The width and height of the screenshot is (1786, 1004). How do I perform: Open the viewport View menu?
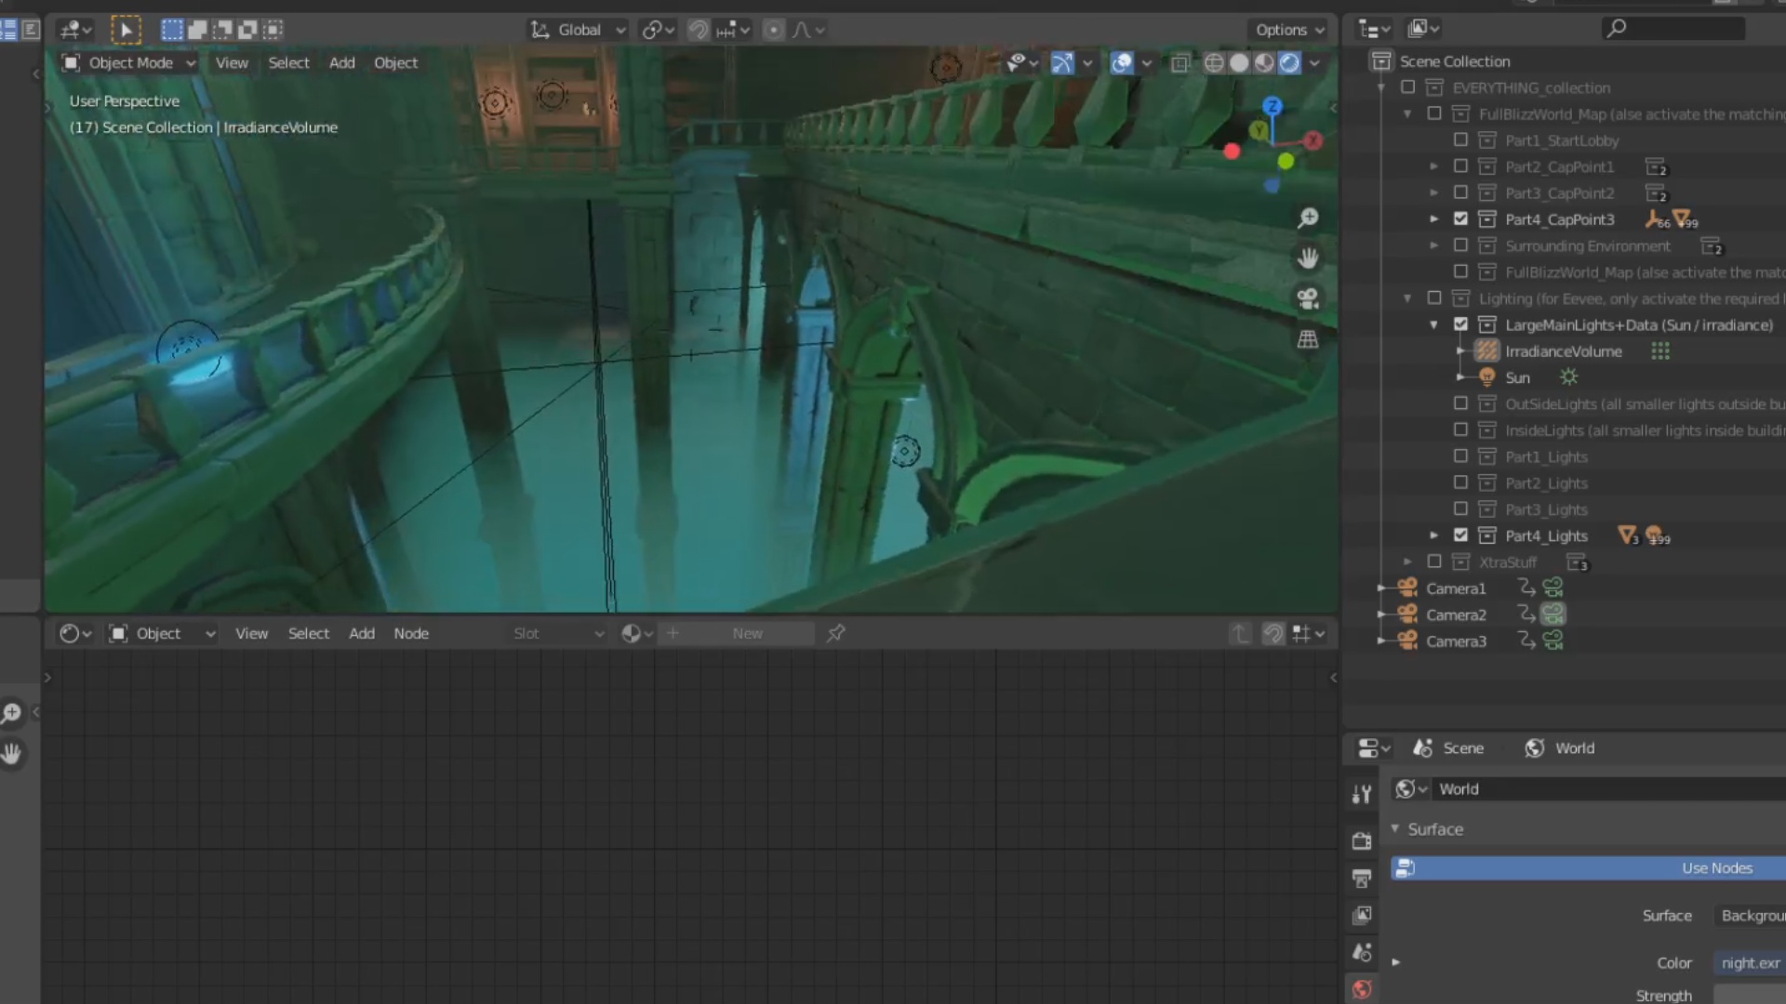point(232,62)
